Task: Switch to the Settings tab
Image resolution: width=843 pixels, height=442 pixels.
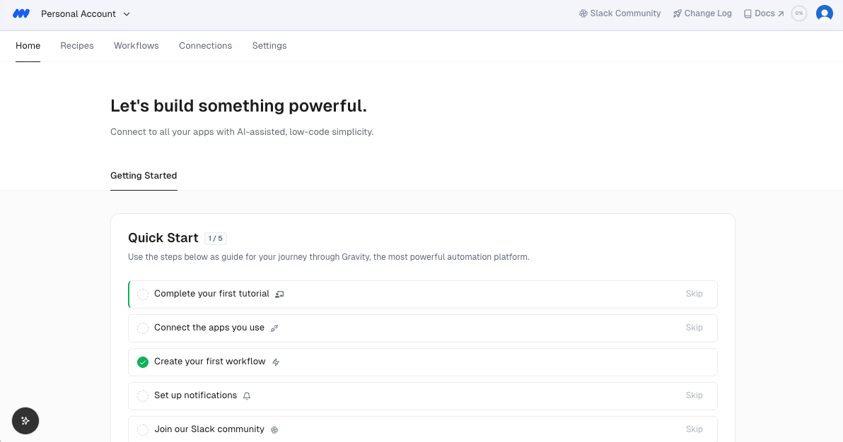Action: tap(269, 46)
